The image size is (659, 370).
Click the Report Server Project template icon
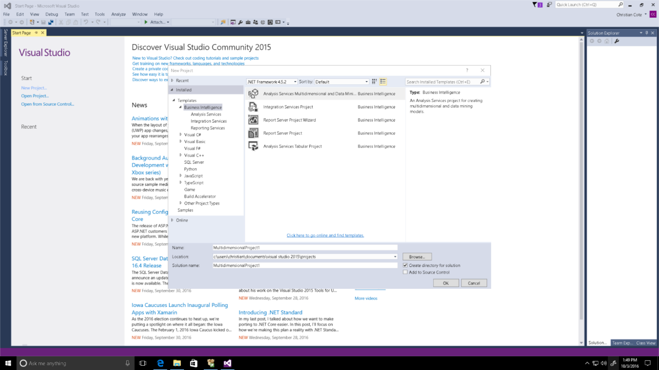[x=253, y=133]
